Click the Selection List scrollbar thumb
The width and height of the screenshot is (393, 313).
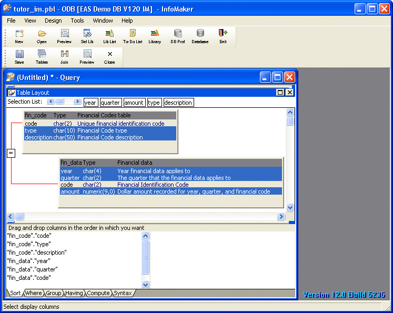59,101
